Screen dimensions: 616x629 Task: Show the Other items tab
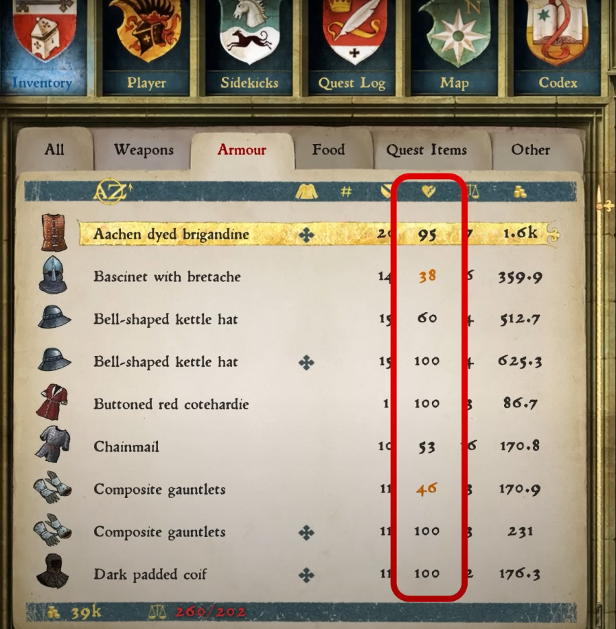(530, 150)
